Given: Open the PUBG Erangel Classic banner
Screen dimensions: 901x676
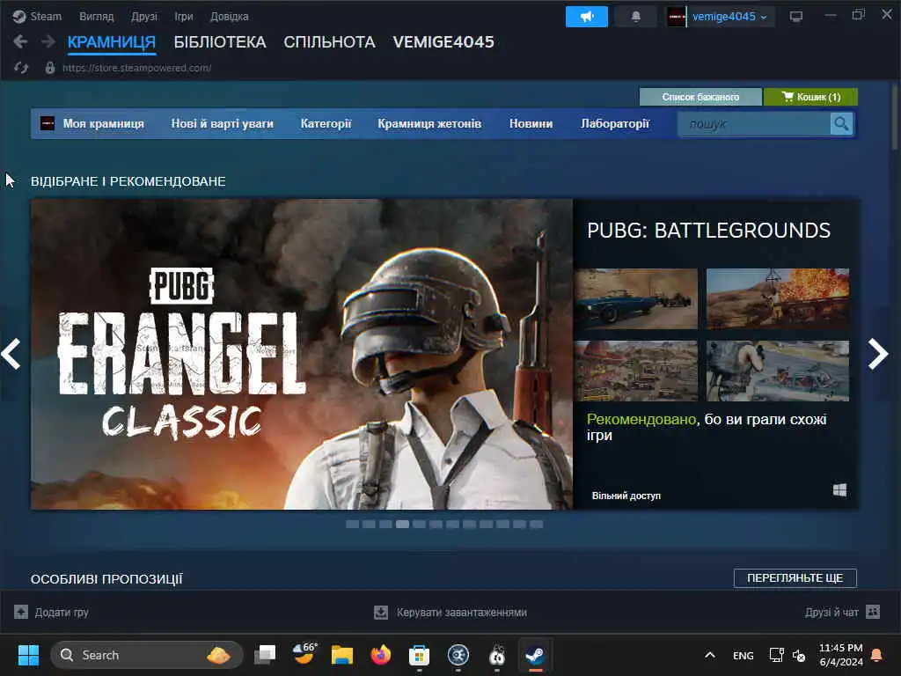Looking at the screenshot, I should 302,354.
